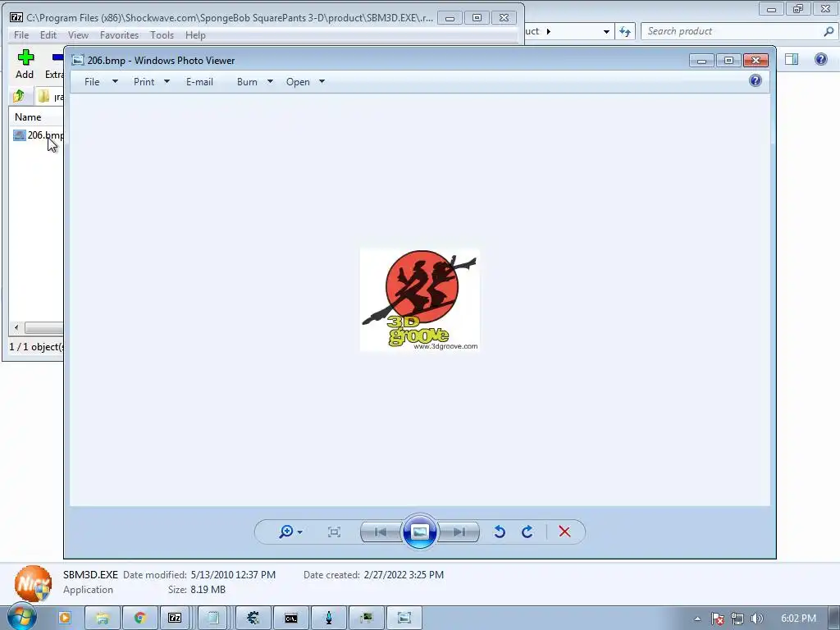Go to the previous image
This screenshot has height=630, width=840.
(381, 532)
